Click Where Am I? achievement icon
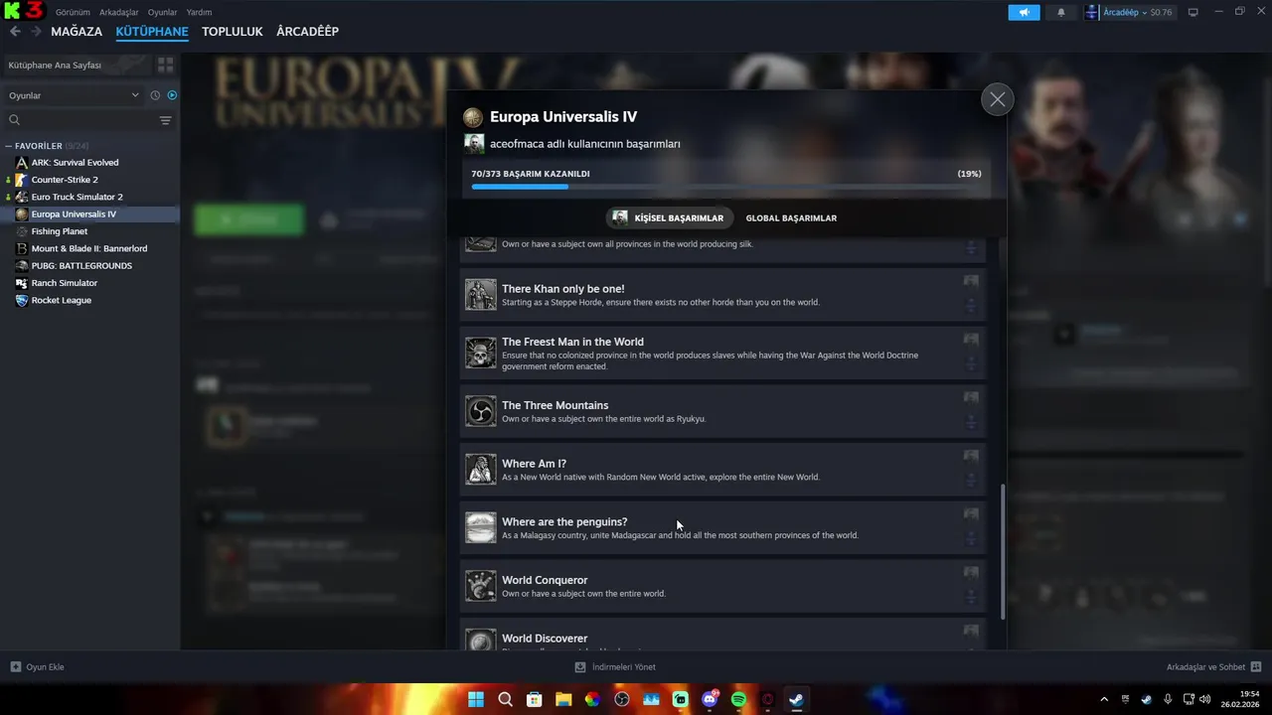Screen dimensions: 1272x715 [481, 469]
